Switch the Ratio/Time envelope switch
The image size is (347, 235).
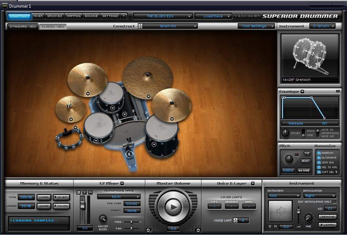coord(303,133)
